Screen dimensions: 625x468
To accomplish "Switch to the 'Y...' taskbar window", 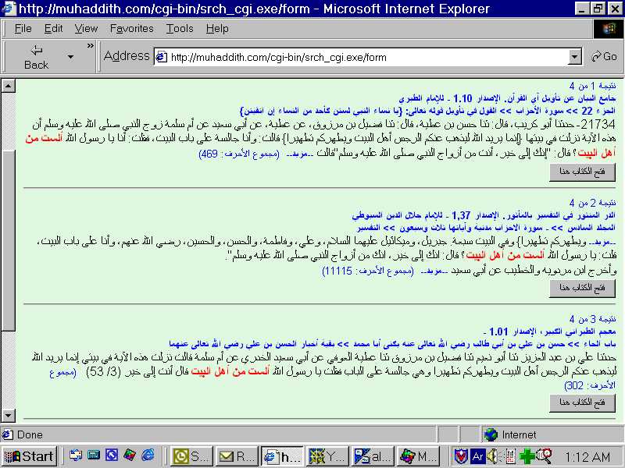I will coord(327,456).
